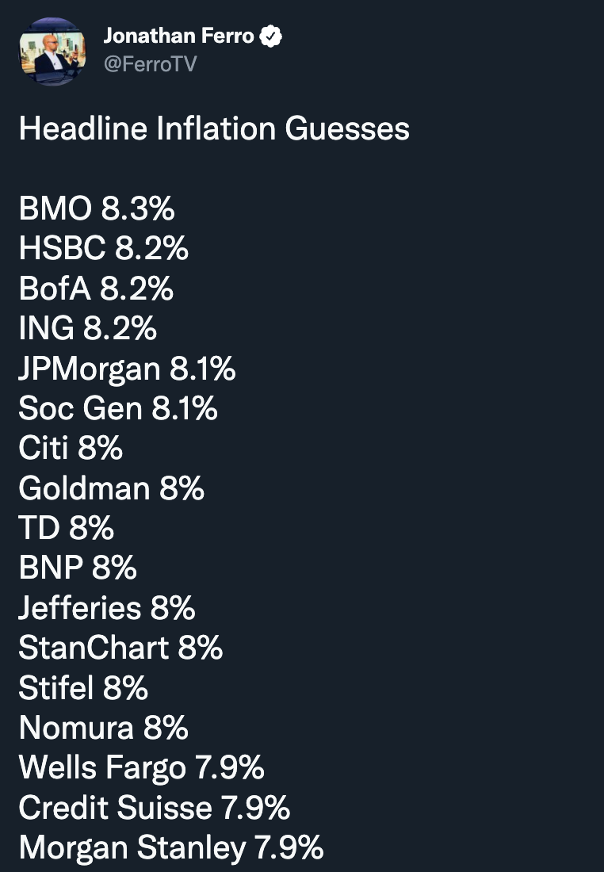Click the Credit Suisse 7.9% line
This screenshot has width=604, height=872.
click(x=155, y=808)
